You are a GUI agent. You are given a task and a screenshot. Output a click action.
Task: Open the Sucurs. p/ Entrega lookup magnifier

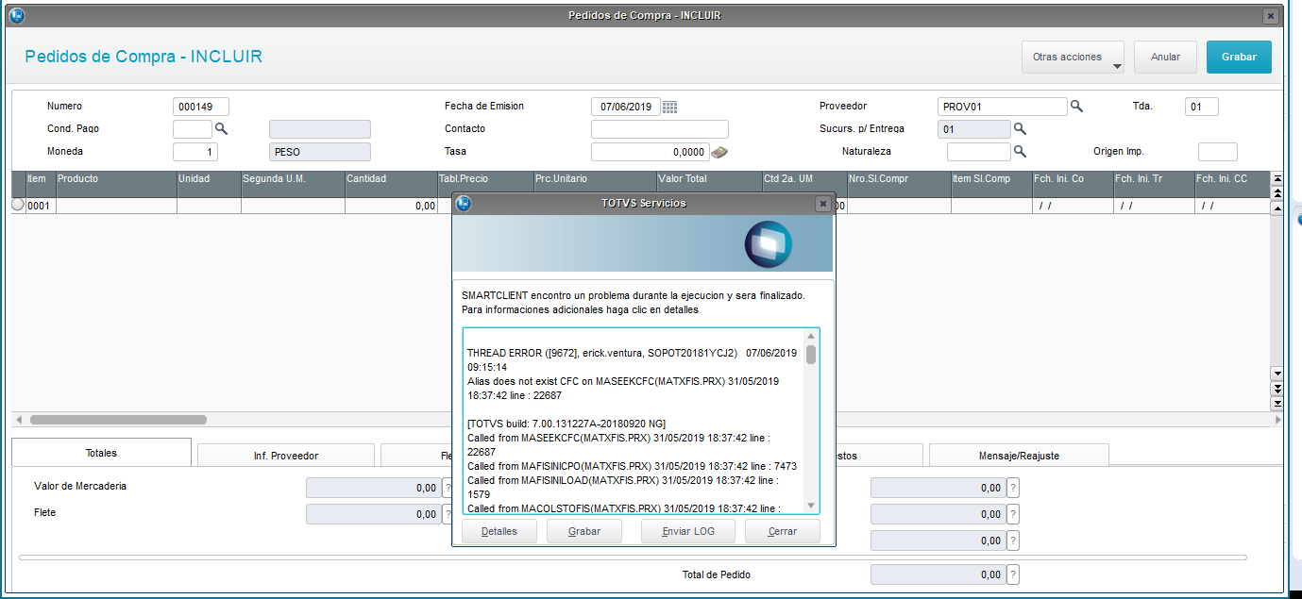[x=1020, y=129]
